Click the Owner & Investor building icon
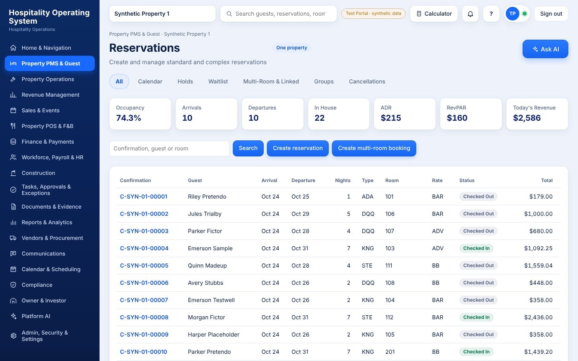 point(13,300)
